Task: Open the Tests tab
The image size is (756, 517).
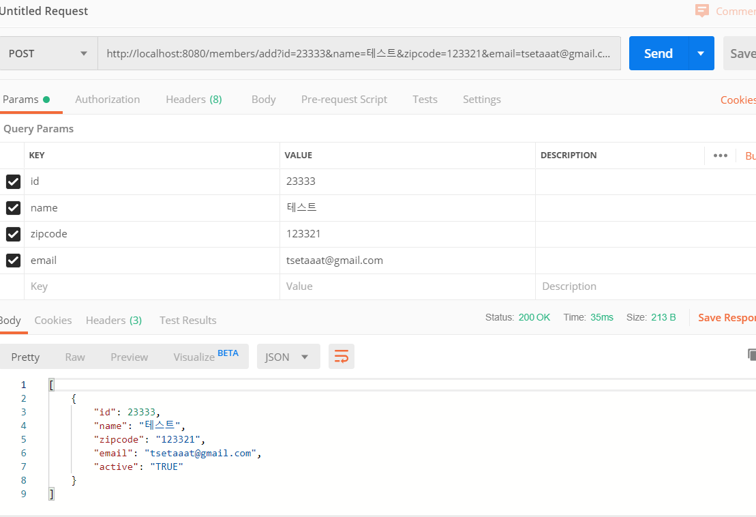Action: (x=425, y=100)
